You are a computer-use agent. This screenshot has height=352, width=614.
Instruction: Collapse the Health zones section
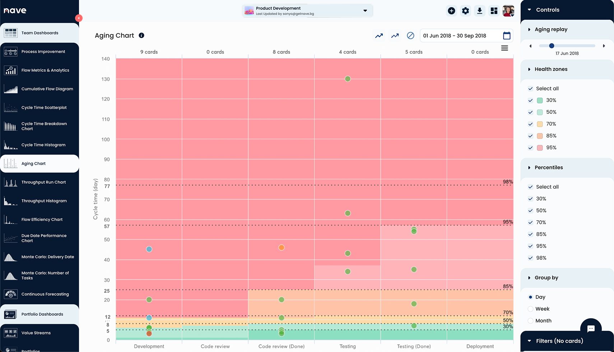point(551,69)
